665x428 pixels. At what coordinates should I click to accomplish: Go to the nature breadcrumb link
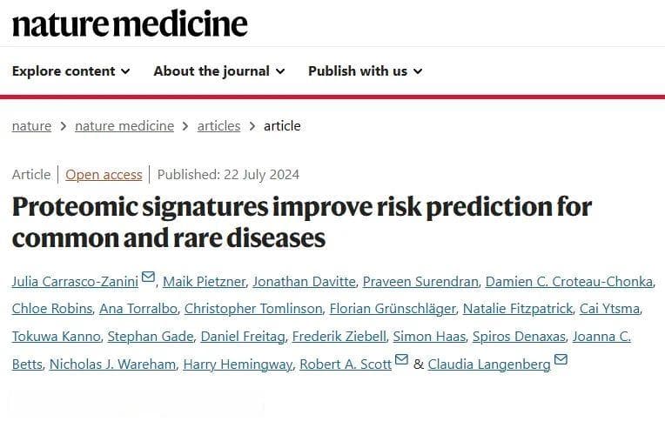point(32,126)
